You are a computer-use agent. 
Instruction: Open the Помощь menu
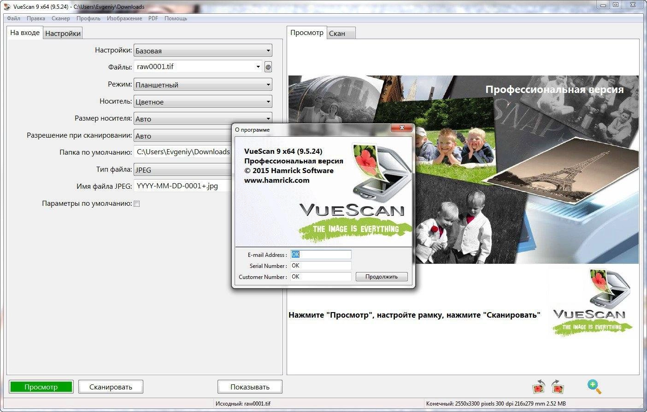pyautogui.click(x=176, y=18)
